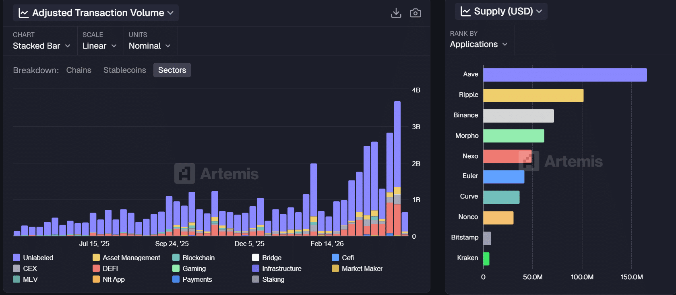
Task: Click the Infrastructure legend color swatch
Action: [x=256, y=268]
